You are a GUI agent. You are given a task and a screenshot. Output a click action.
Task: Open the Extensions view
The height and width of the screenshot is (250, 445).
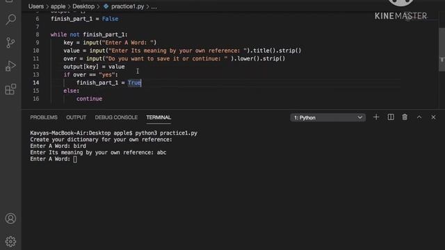[x=11, y=90]
